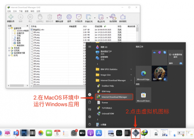Click the 删除任务 trash icon

[x=50, y=17]
